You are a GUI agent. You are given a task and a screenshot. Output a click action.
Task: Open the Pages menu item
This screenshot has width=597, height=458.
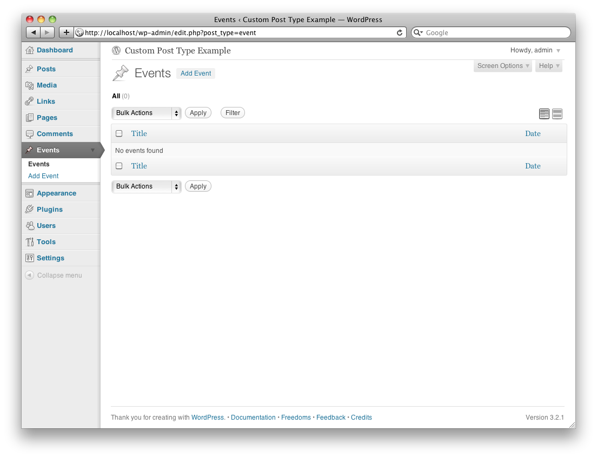pyautogui.click(x=47, y=118)
